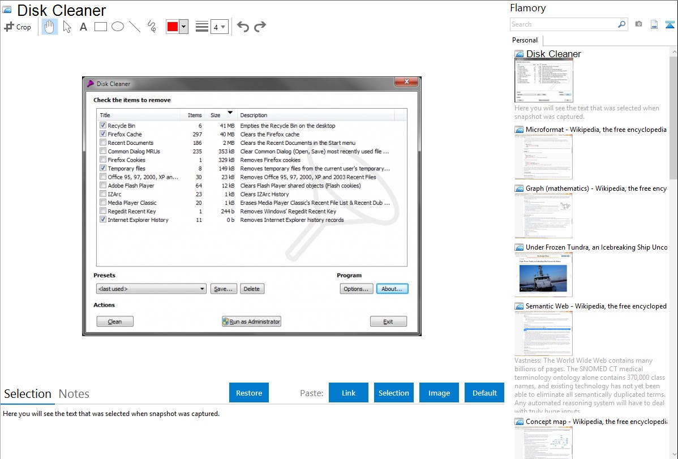Select the freehand scribble tool
The image size is (678, 459).
[152, 27]
